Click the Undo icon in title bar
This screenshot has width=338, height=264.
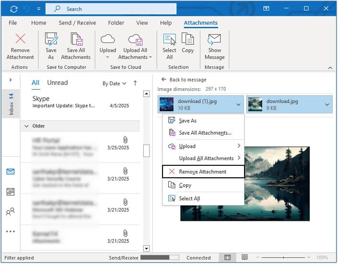tap(27, 9)
